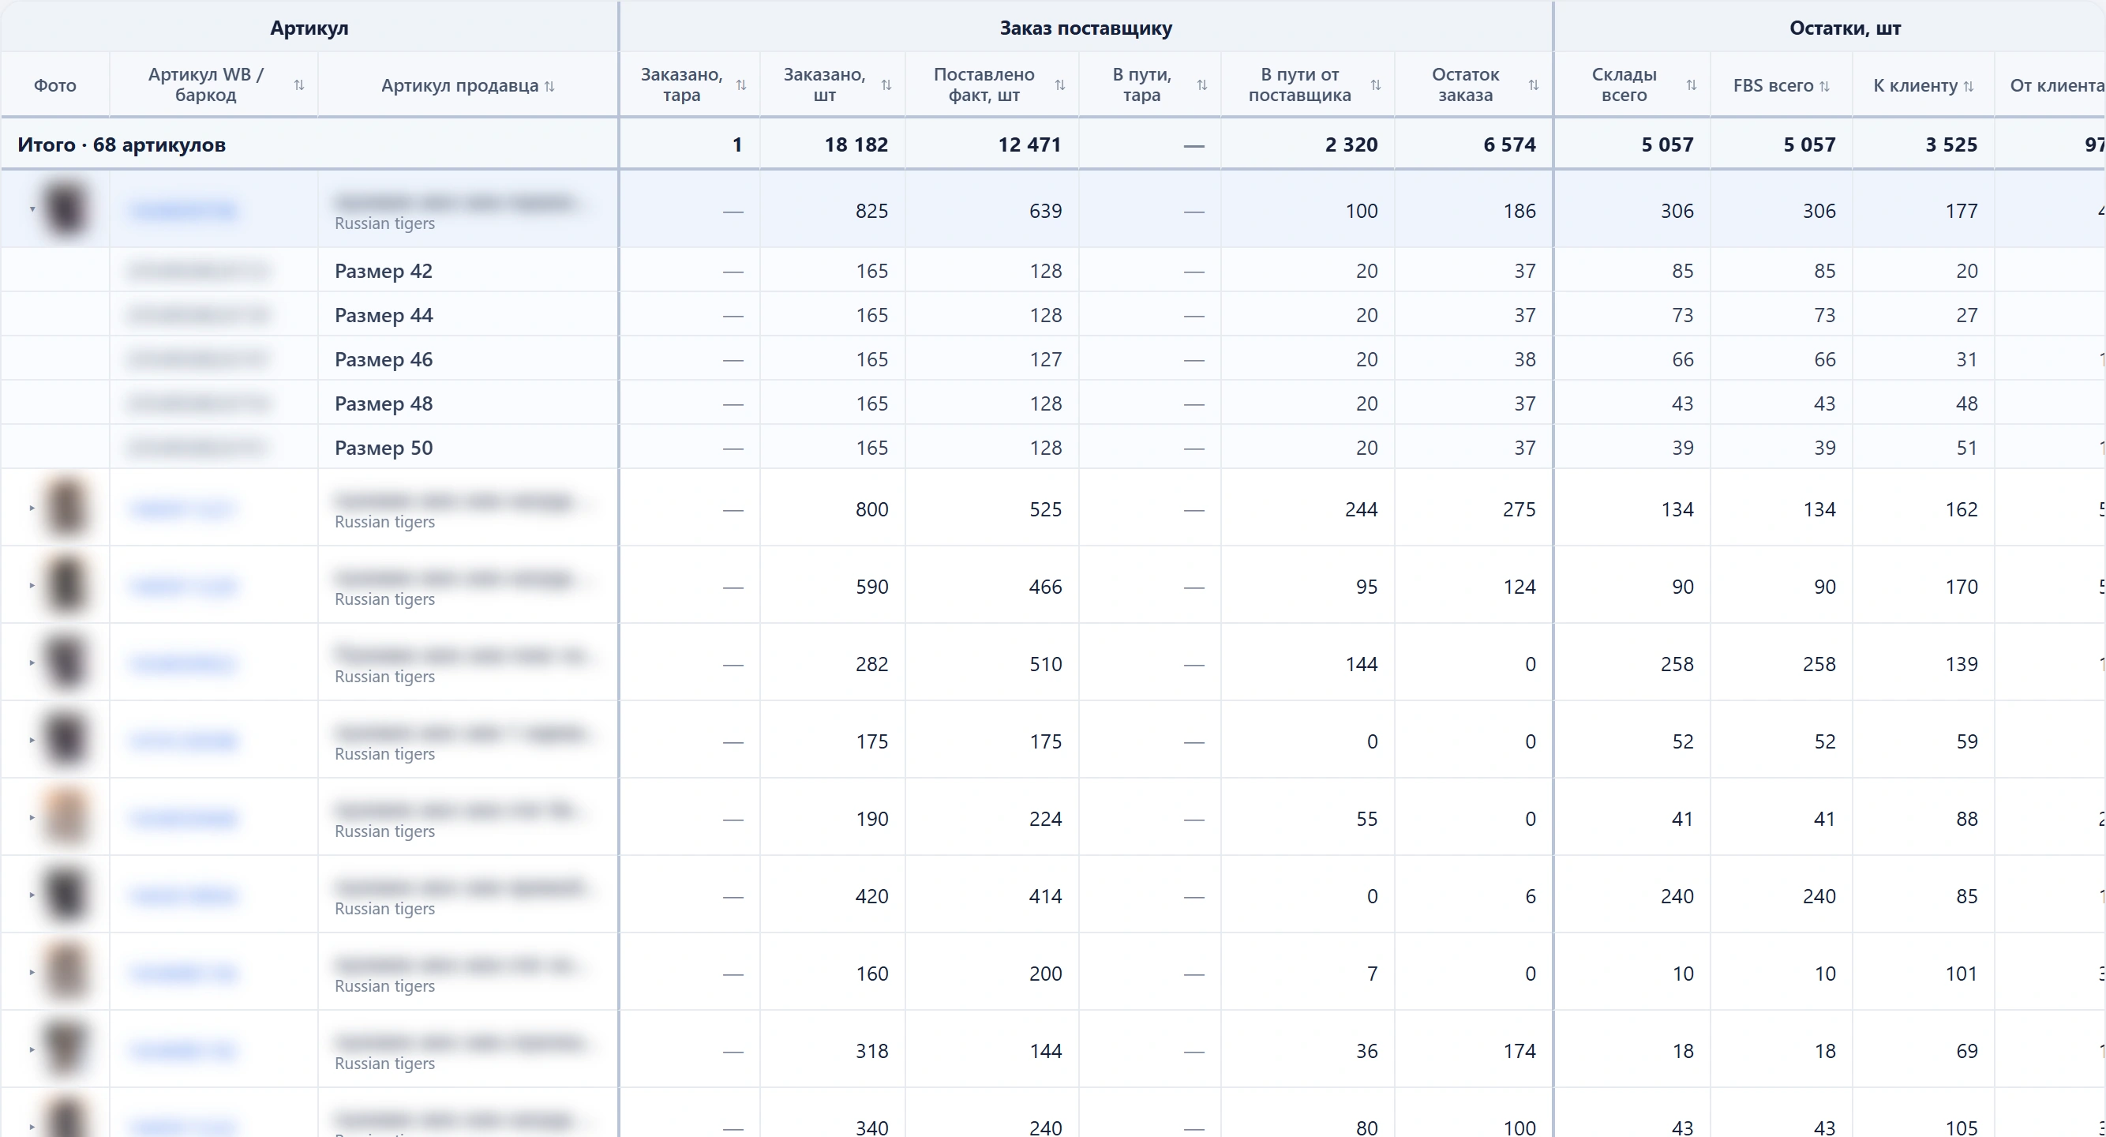Expand the row with 175 ordered
The image size is (2106, 1137).
coord(32,741)
